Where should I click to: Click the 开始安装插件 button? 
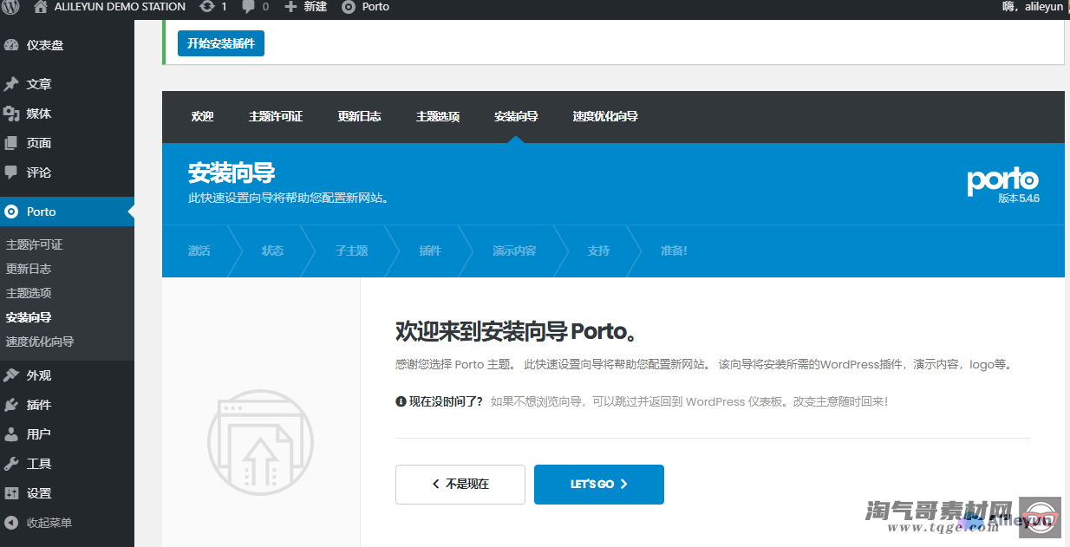[x=221, y=43]
